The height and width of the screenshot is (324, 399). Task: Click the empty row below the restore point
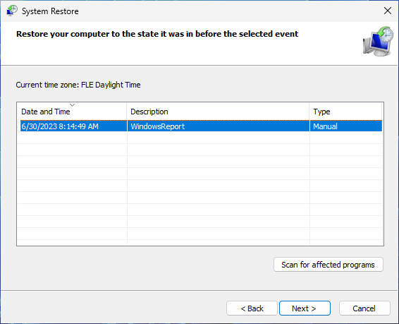199,138
